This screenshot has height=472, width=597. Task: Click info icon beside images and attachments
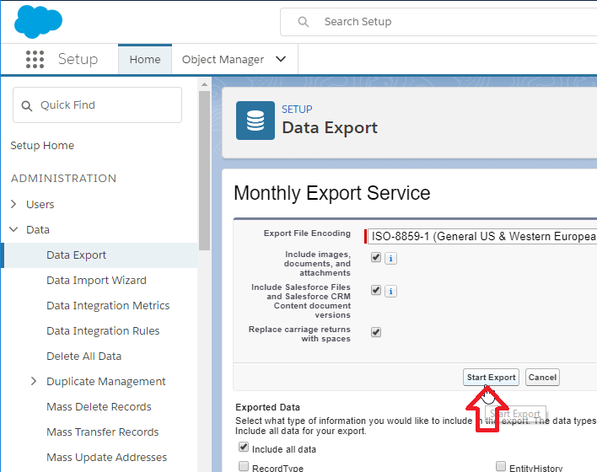[391, 258]
